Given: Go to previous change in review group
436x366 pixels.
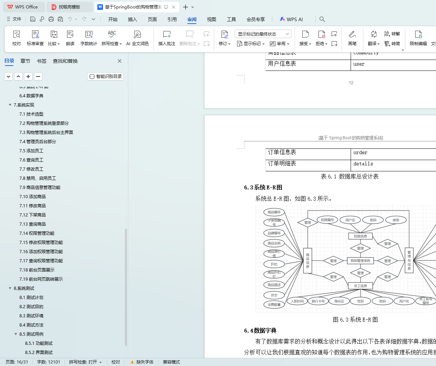Looking at the screenshot, I should coord(334,34).
